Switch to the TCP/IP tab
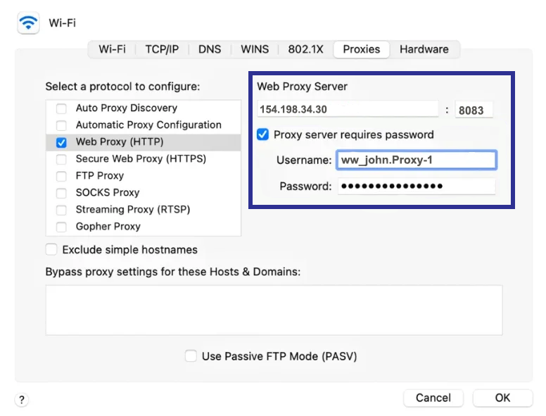The width and height of the screenshot is (546, 416). (162, 49)
